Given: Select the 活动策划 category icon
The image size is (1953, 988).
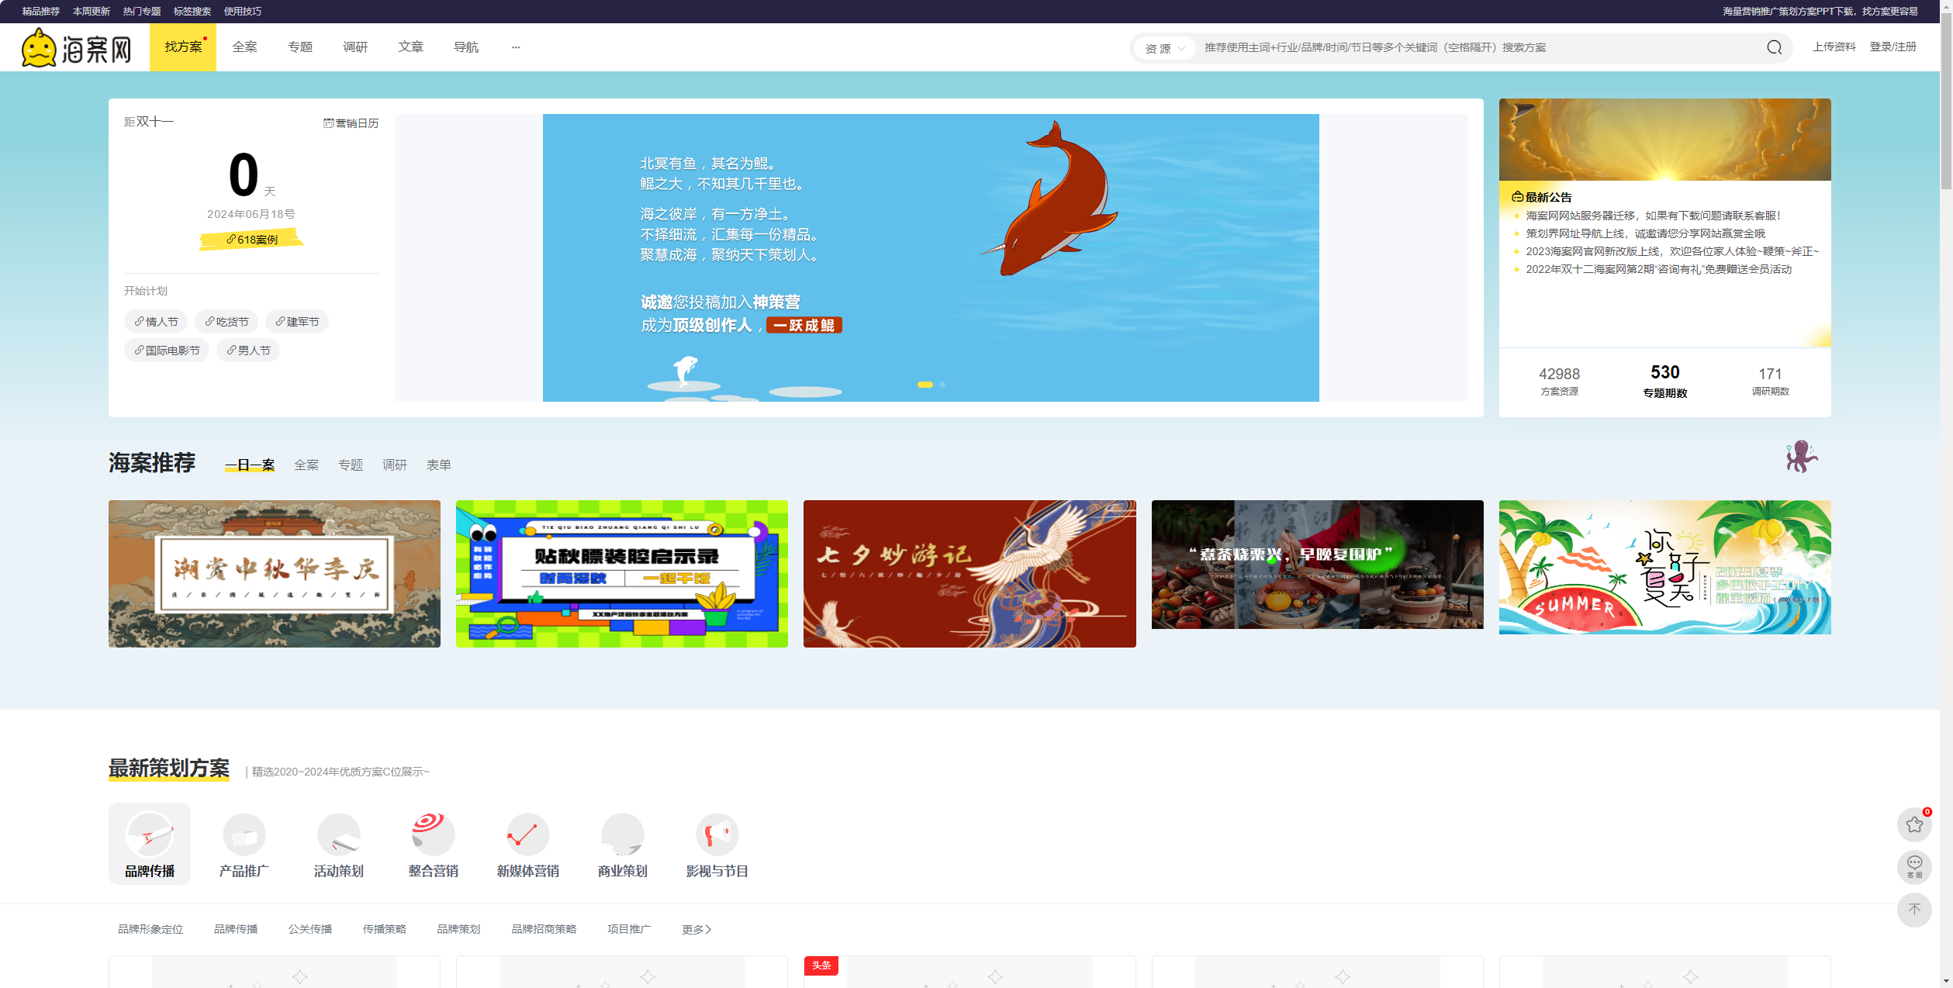Looking at the screenshot, I should 338,835.
